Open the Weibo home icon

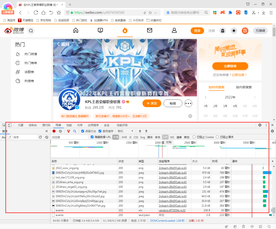tap(76, 30)
